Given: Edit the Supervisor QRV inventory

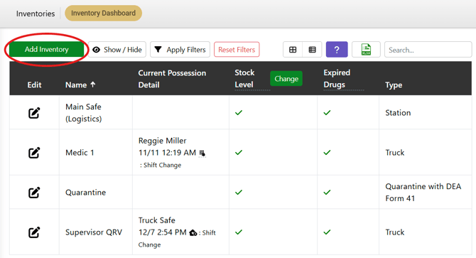Looking at the screenshot, I should pyautogui.click(x=34, y=232).
